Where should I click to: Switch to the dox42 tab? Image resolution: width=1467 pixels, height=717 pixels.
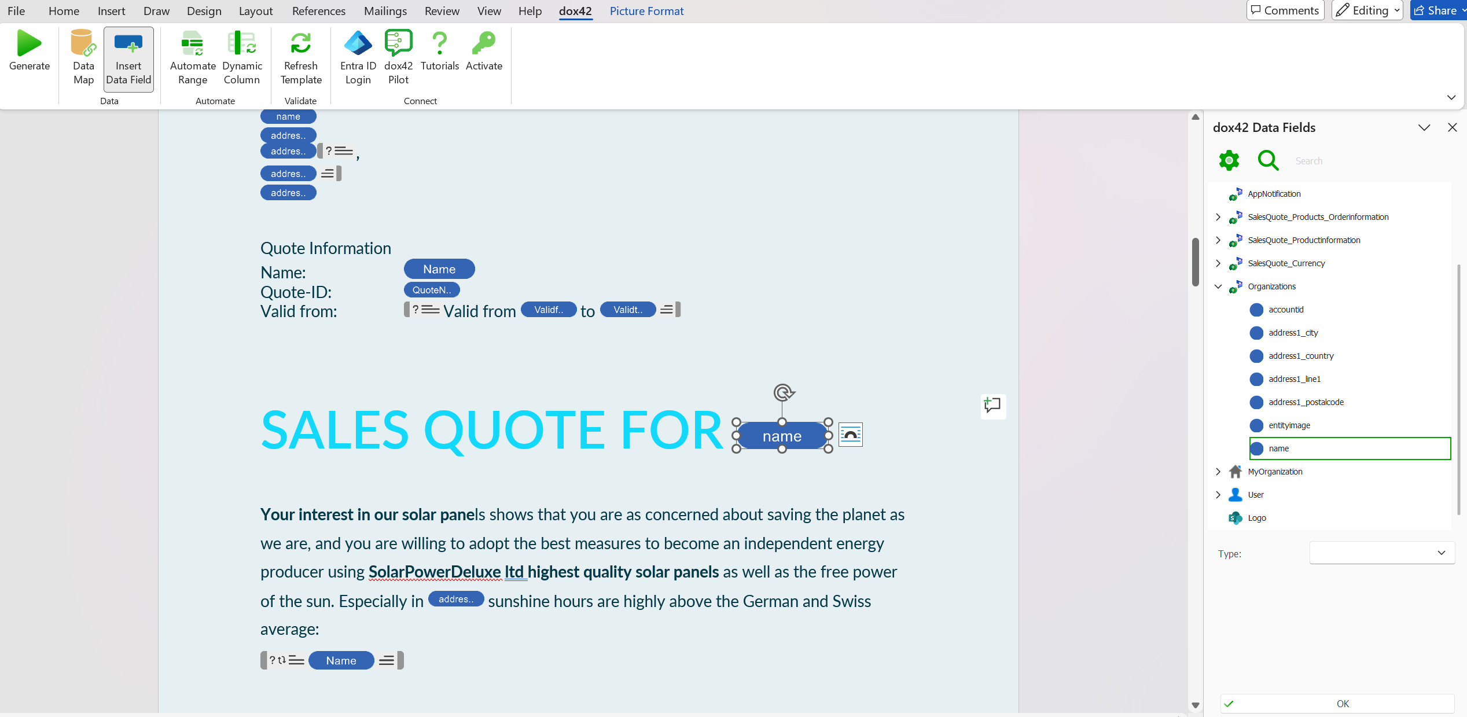(x=575, y=11)
